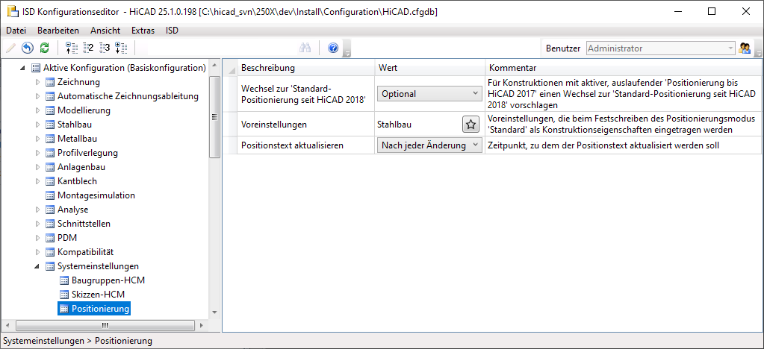
Task: Expand the Stahlbau tree node
Action: tap(38, 124)
